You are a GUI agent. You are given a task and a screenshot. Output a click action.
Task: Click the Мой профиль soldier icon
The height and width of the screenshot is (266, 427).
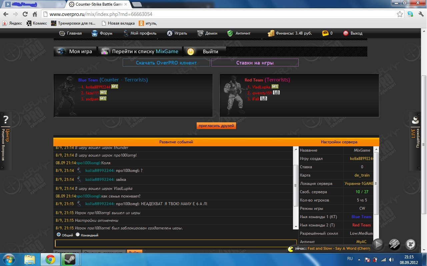click(126, 33)
